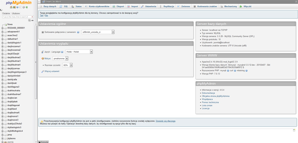Go to the Import tab
298x143 pixels.
point(133,7)
